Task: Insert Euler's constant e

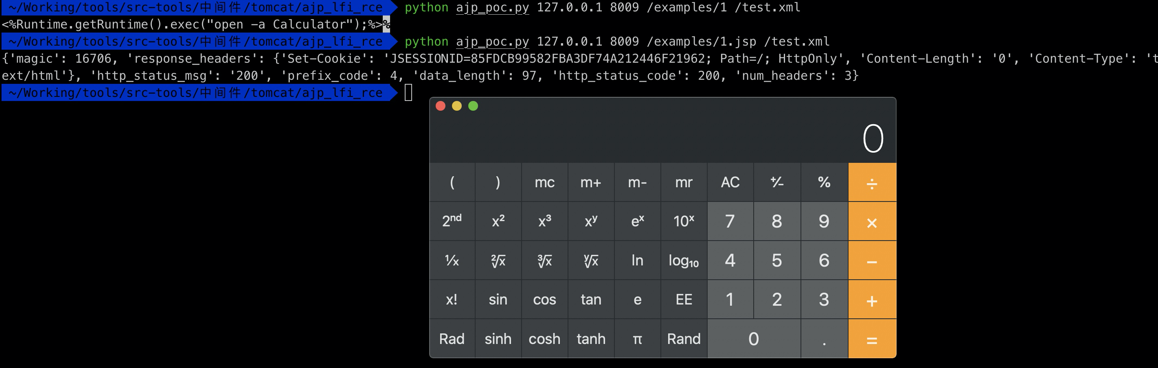Action: tap(638, 300)
